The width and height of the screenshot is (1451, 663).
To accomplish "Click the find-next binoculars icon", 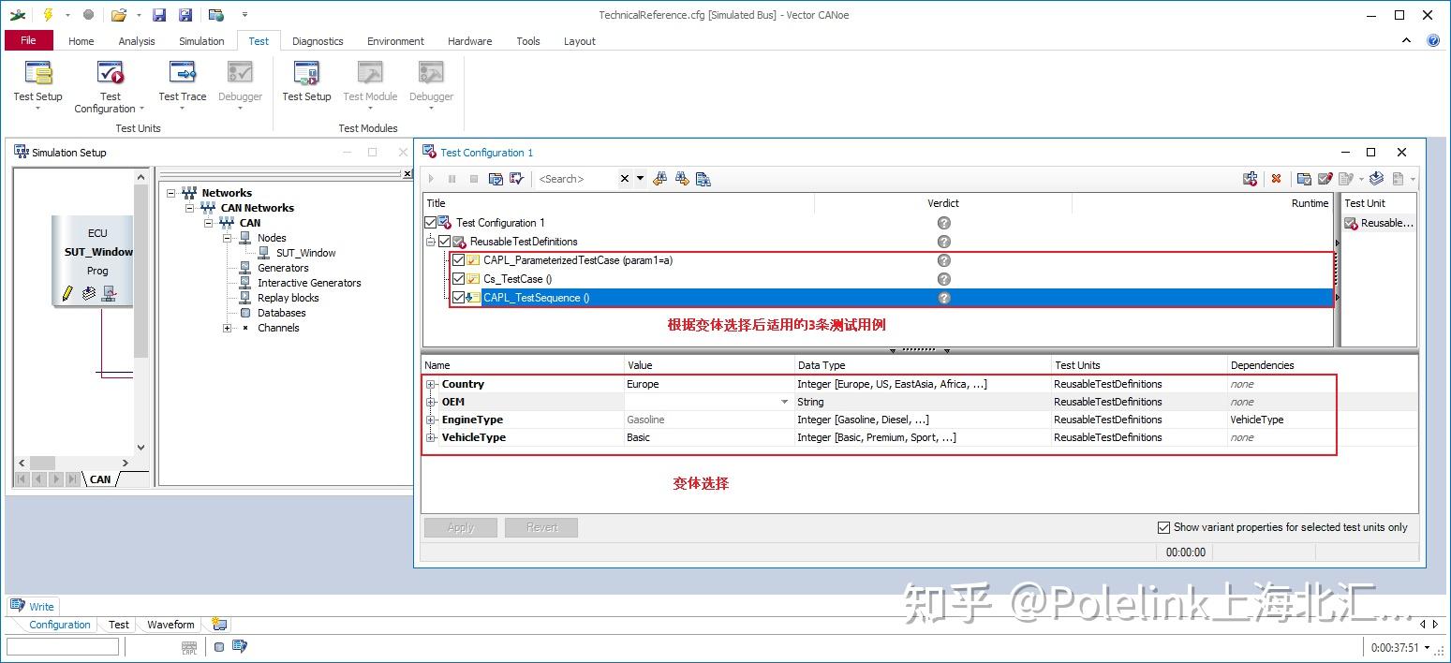I will point(682,178).
